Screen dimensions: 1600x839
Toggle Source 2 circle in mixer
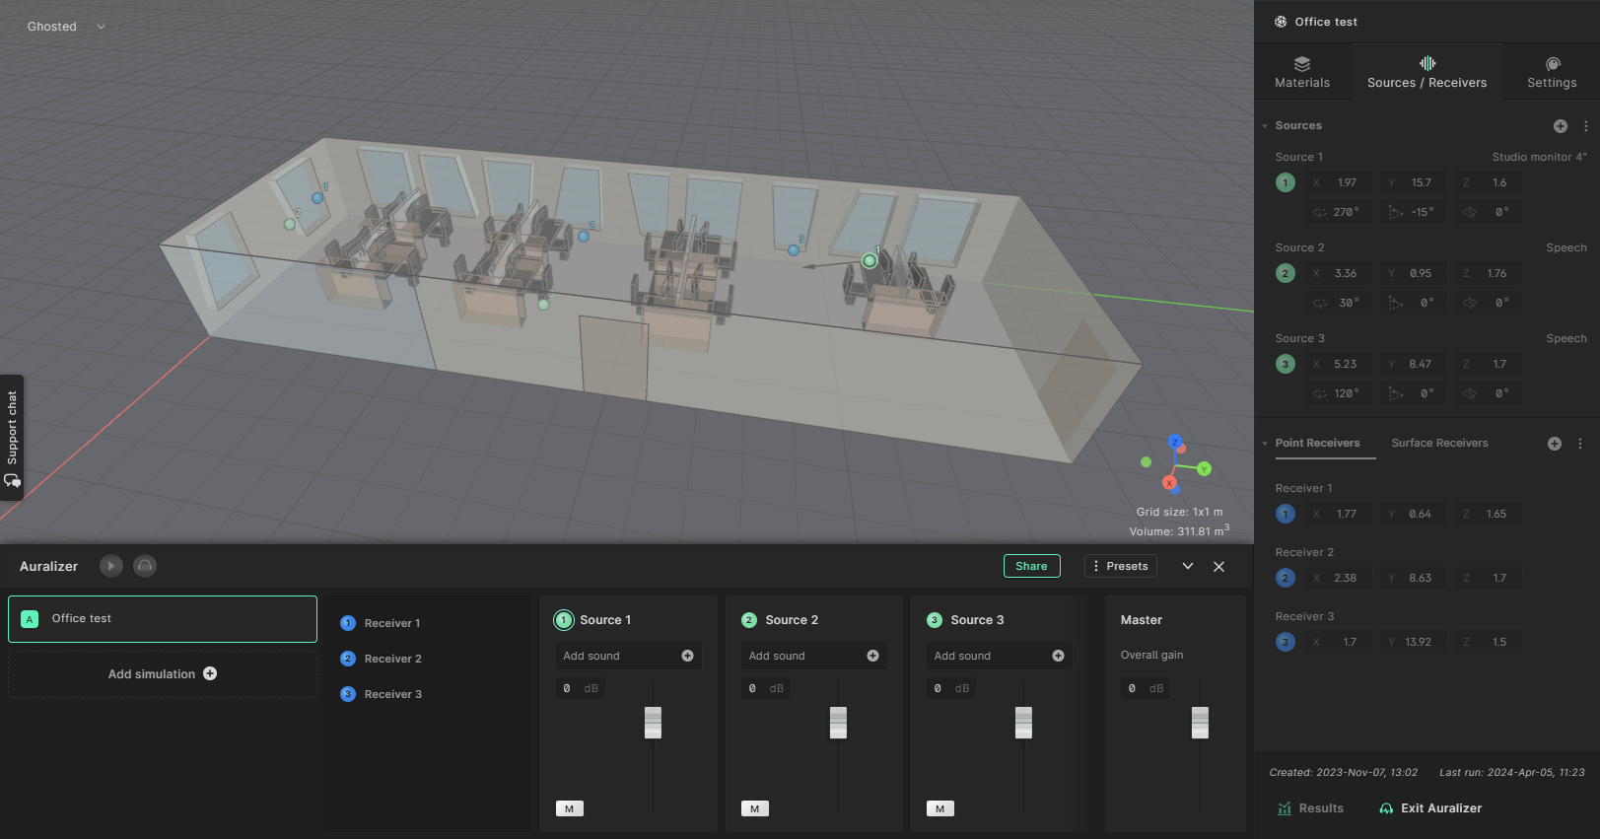click(x=749, y=620)
